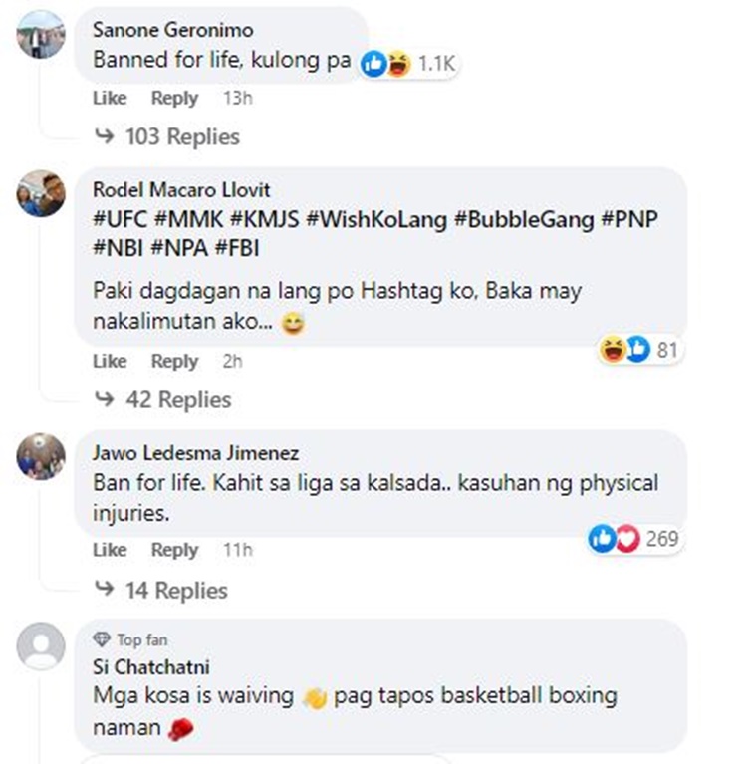
Task: Click the Top fan diamond badge icon
Action: coord(101,639)
